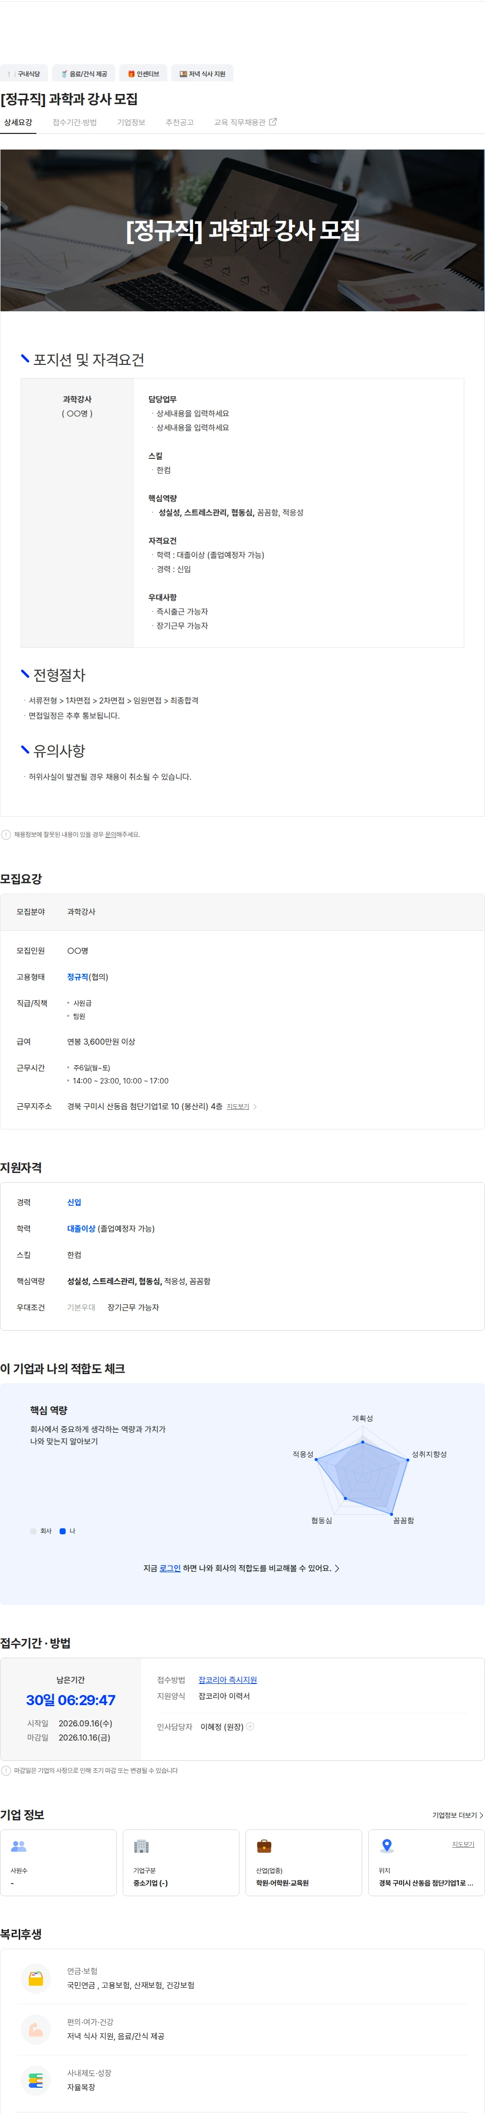
Task: Click the 인센티브 benefit tag
Action: (x=143, y=74)
